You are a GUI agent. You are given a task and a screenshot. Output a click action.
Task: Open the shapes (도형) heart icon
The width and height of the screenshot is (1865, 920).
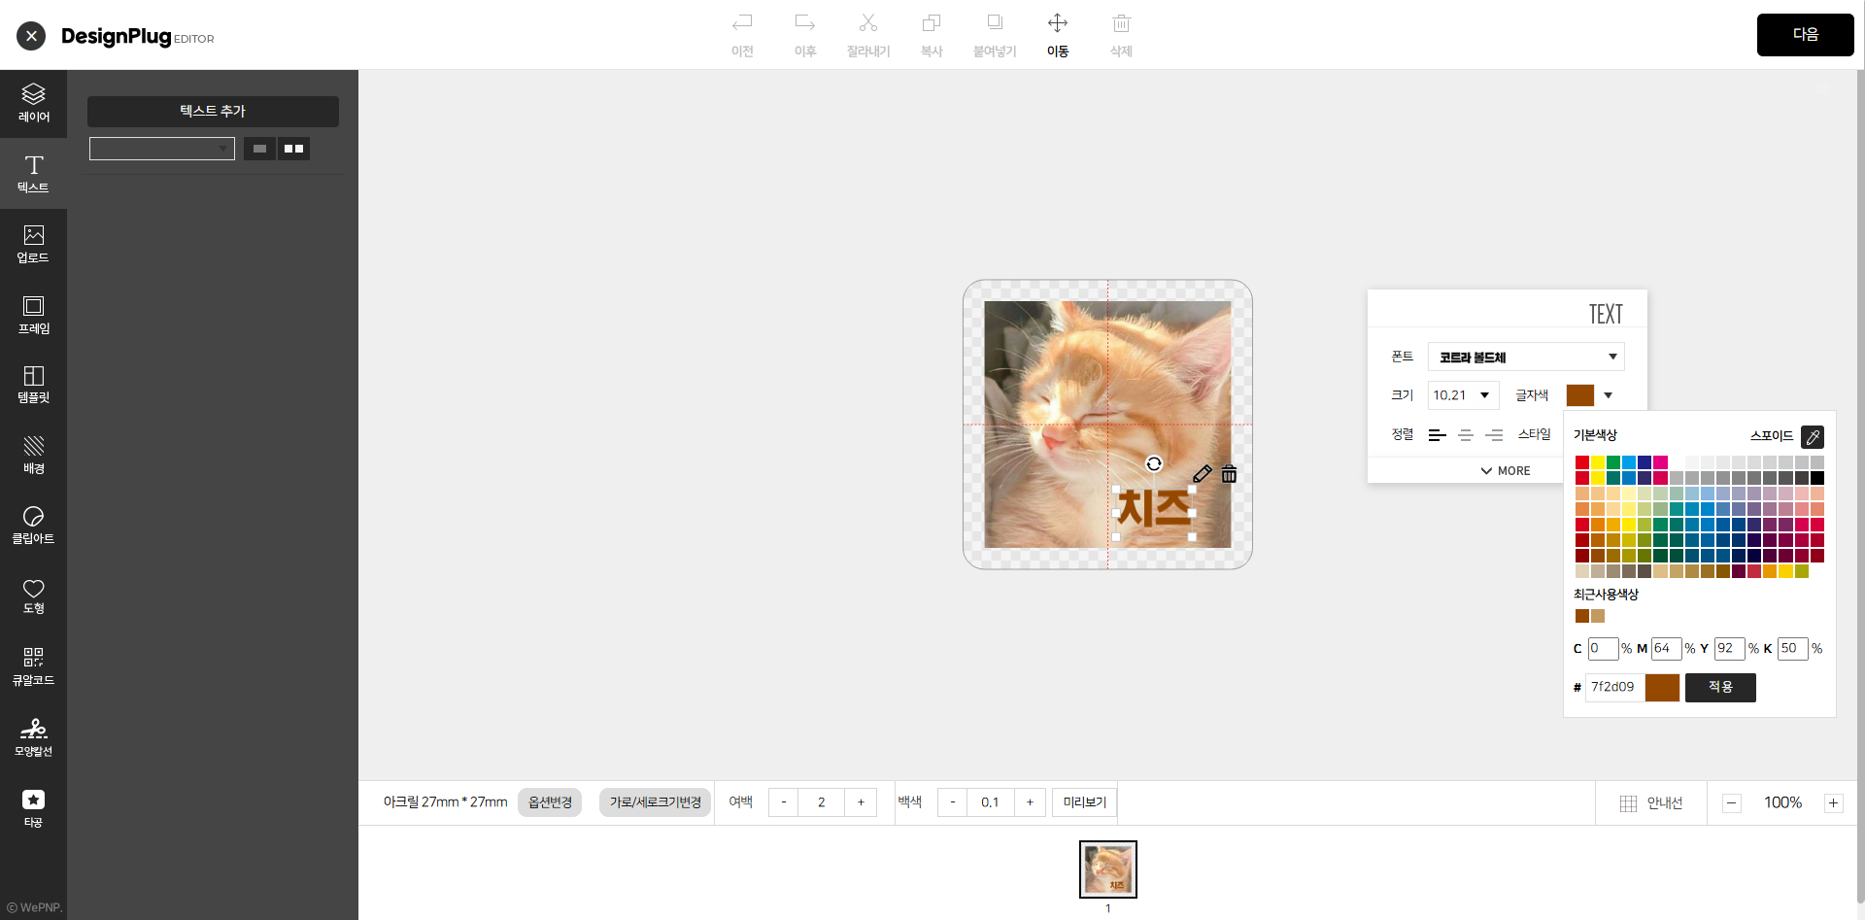point(33,596)
